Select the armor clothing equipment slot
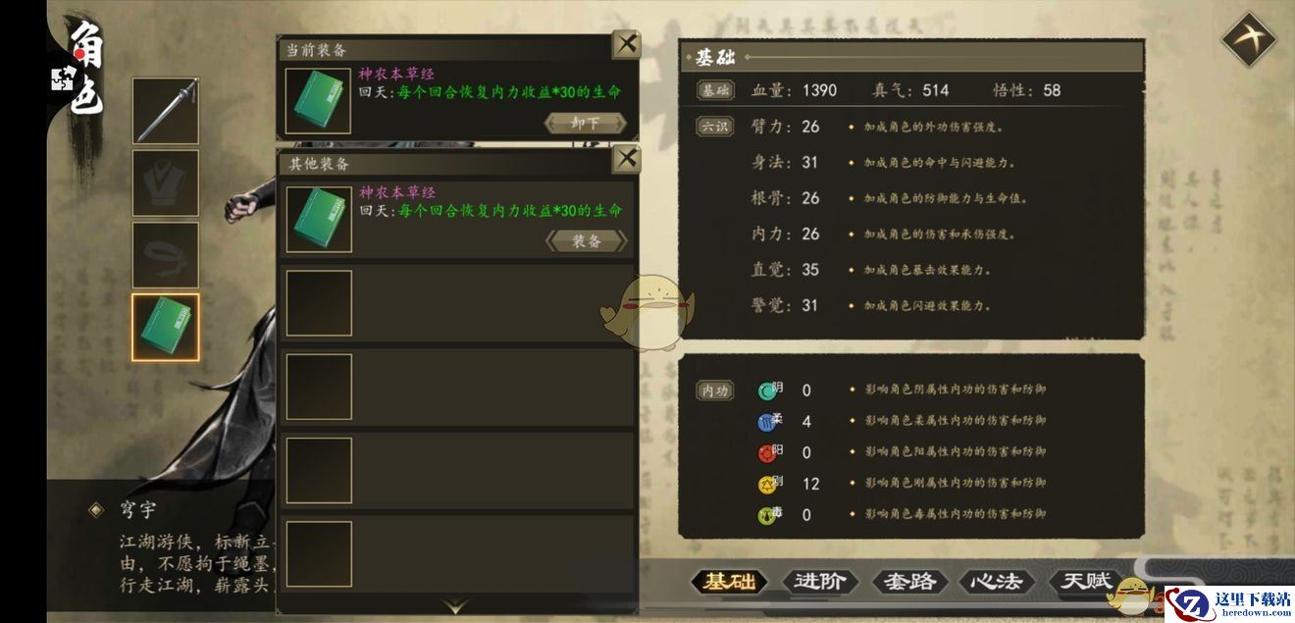Screen dimensions: 1295x623 click(x=166, y=182)
